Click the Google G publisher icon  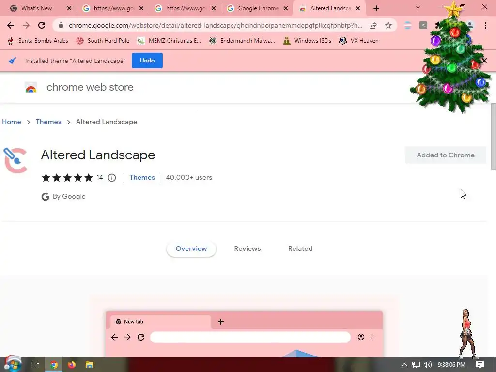pos(45,197)
